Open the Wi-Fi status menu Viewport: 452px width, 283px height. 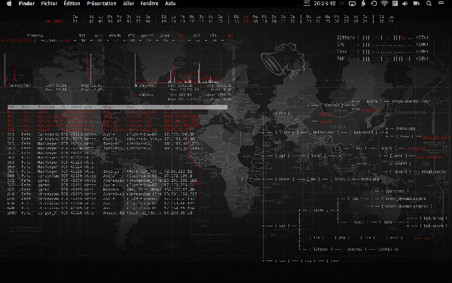pyautogui.click(x=384, y=4)
